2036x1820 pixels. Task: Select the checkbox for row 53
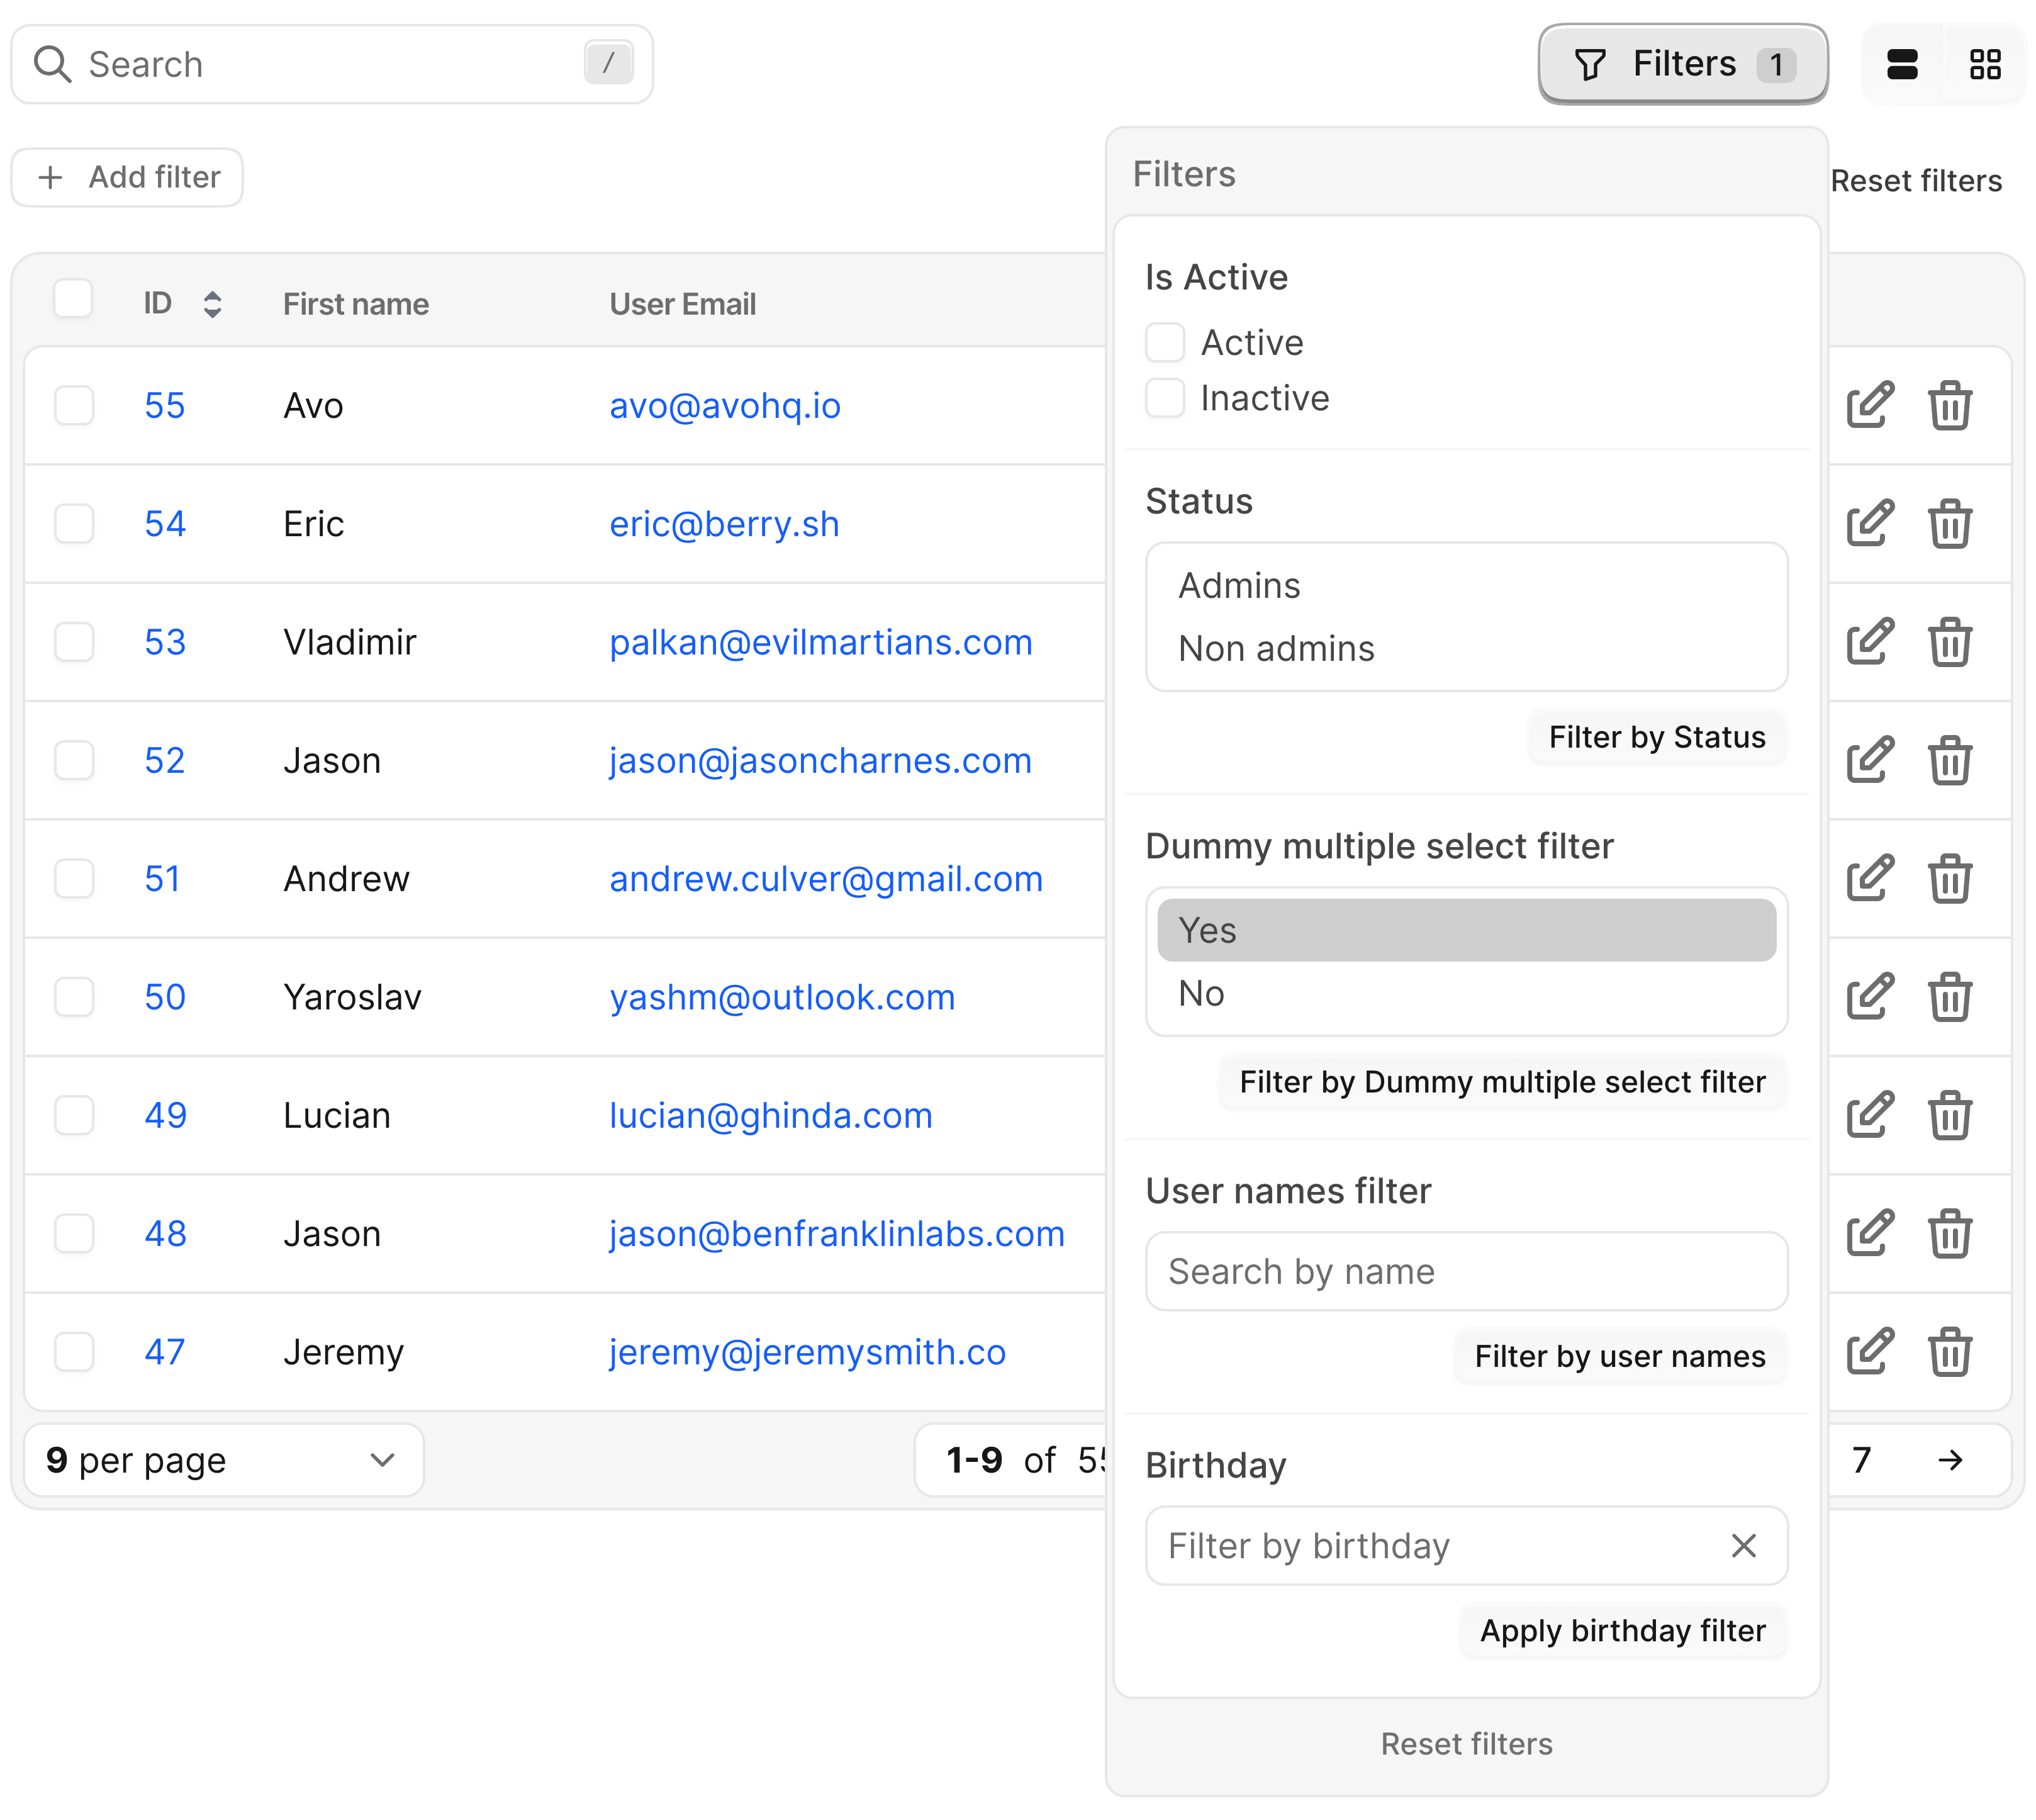tap(74, 642)
